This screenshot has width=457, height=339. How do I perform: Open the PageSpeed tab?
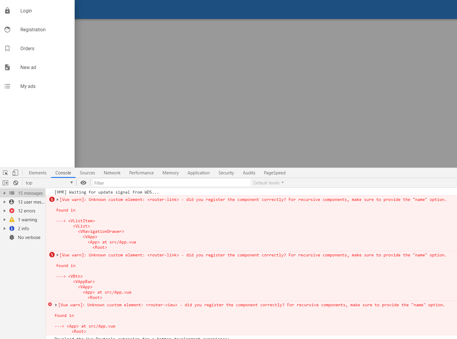tap(275, 173)
